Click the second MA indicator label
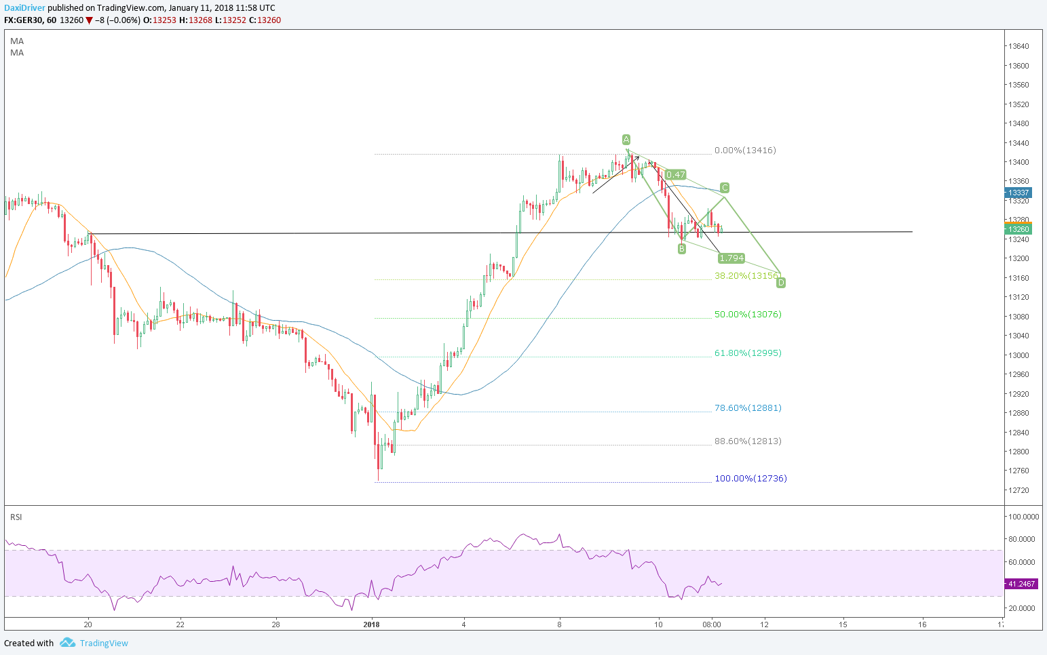Image resolution: width=1047 pixels, height=655 pixels. click(x=17, y=53)
